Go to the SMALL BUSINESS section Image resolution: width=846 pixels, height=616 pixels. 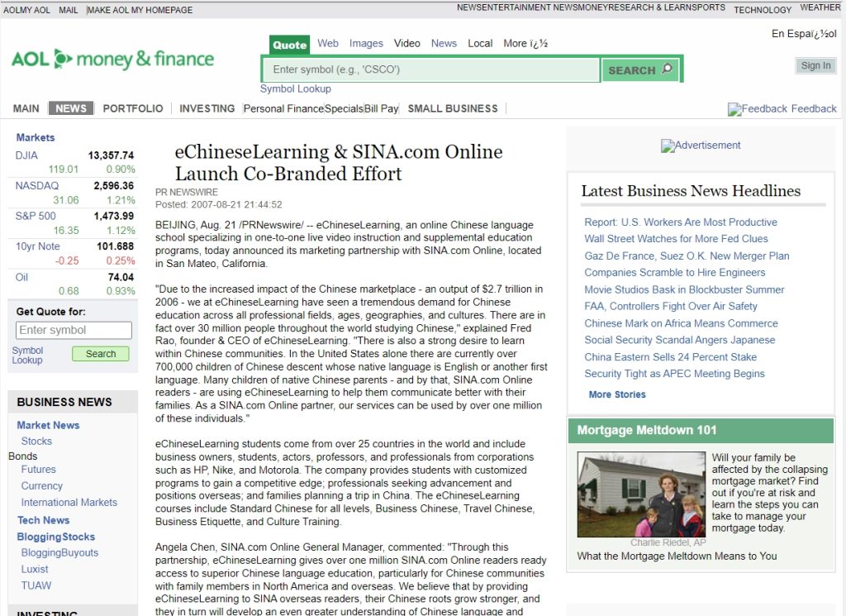click(x=453, y=108)
